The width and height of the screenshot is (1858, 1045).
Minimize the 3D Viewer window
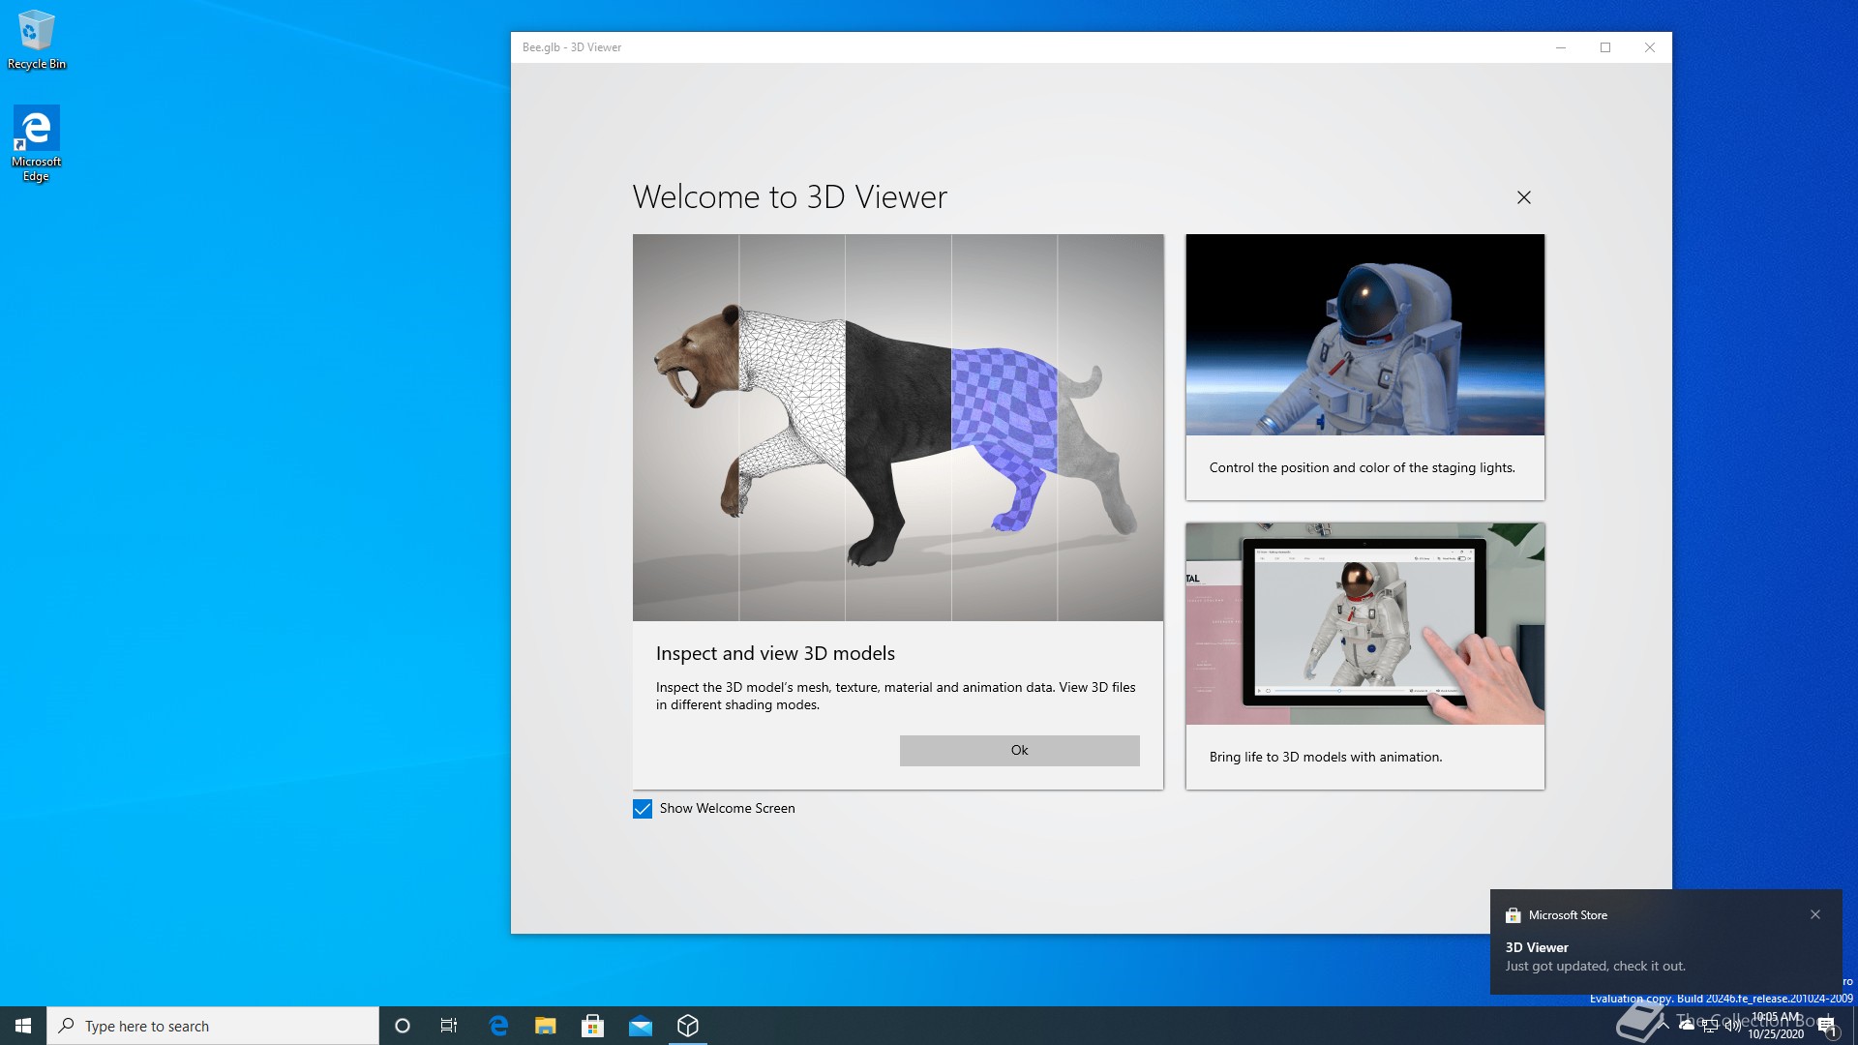1561,47
